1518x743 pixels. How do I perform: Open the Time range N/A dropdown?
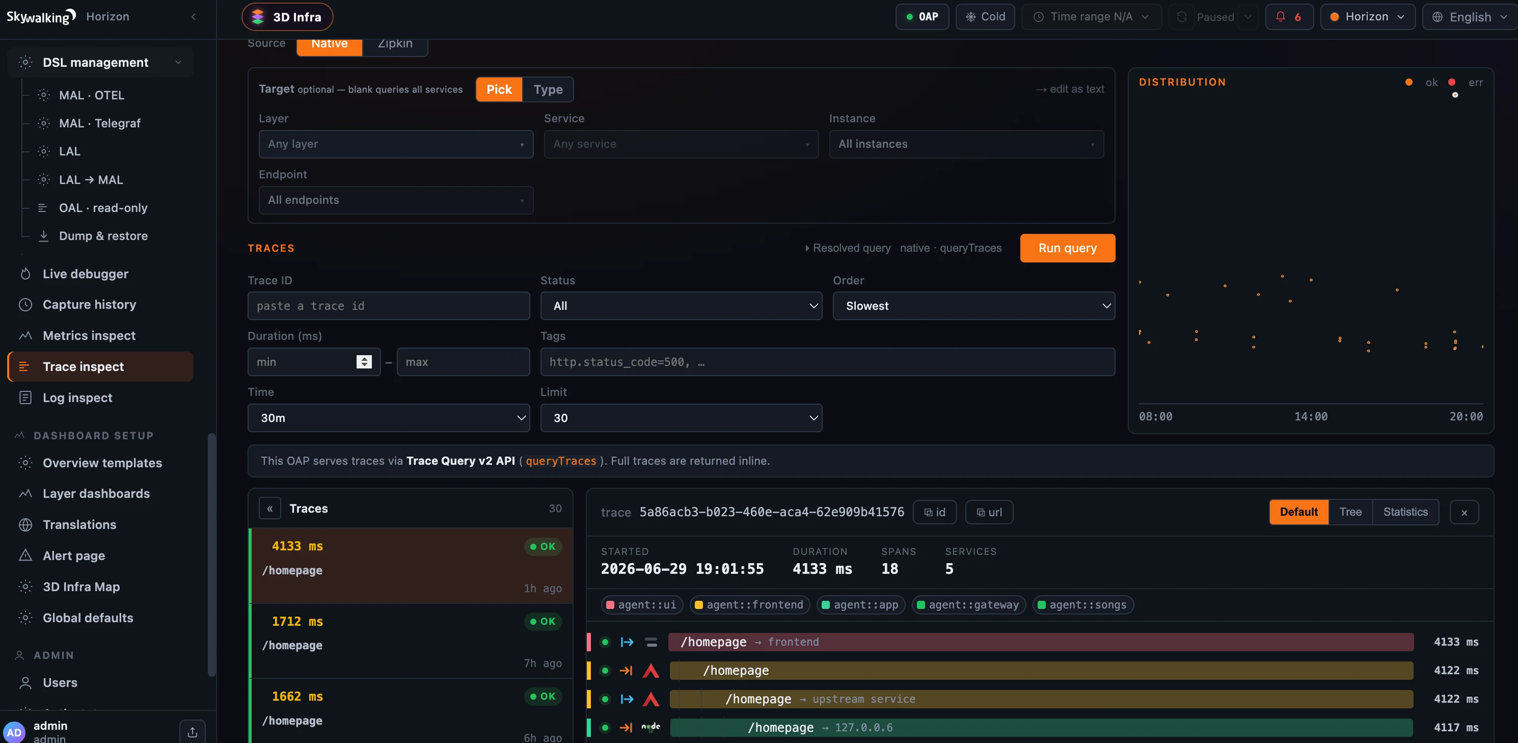pyautogui.click(x=1091, y=16)
